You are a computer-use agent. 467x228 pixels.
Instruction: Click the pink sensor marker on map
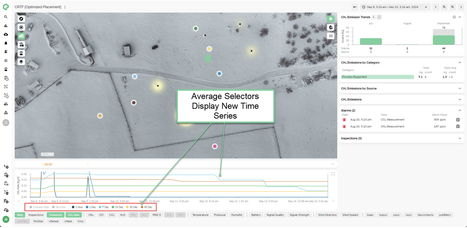[x=215, y=146]
